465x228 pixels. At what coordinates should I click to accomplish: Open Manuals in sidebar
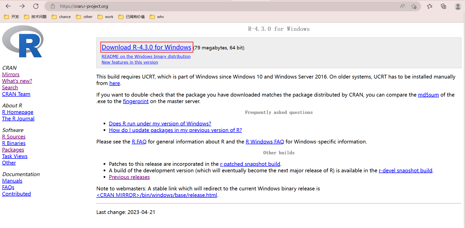(x=12, y=181)
